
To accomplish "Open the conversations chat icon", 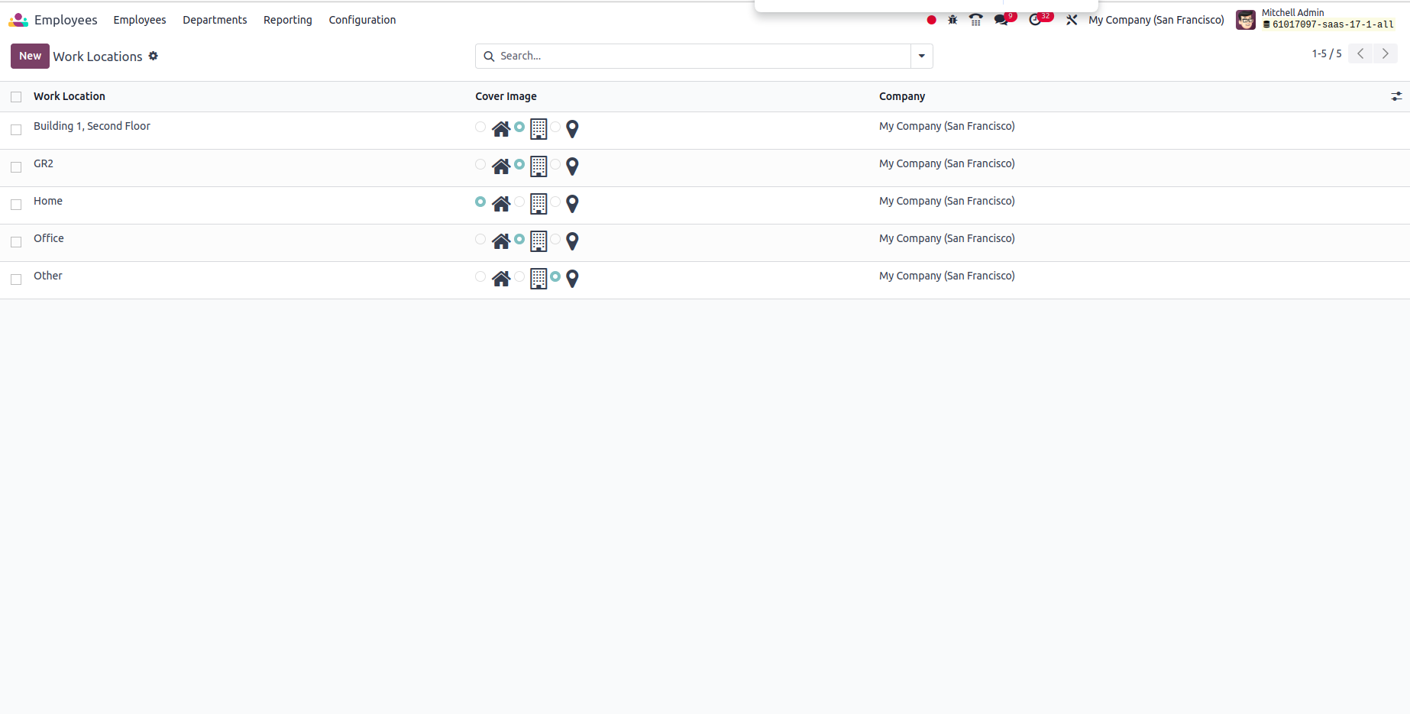I will point(1001,20).
